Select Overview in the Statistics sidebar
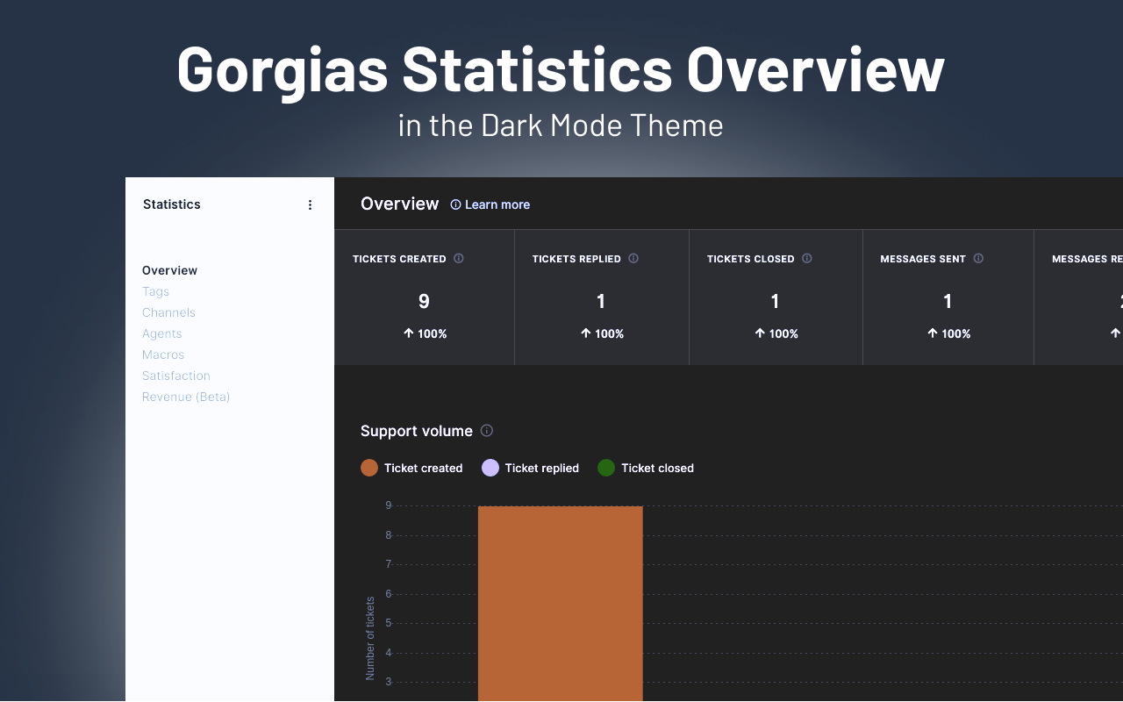Screen dimensions: 1123x702 169,270
